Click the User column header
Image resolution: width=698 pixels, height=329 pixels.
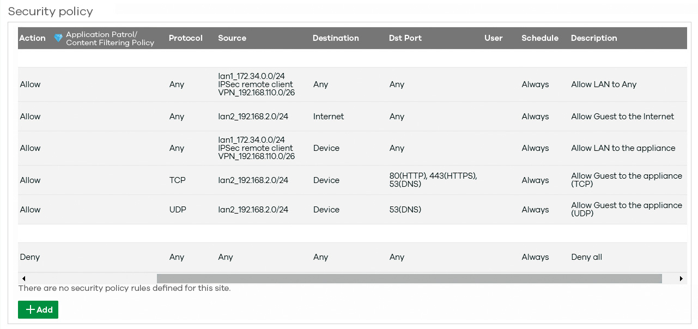(x=494, y=38)
